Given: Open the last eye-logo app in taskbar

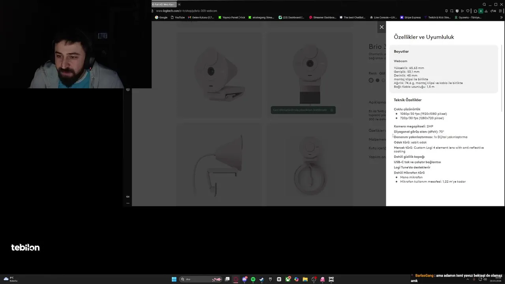Looking at the screenshot, I should pos(331,279).
